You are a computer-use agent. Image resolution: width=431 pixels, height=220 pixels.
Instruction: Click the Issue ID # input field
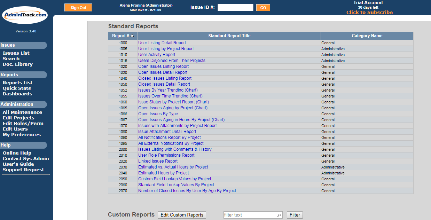pos(235,7)
